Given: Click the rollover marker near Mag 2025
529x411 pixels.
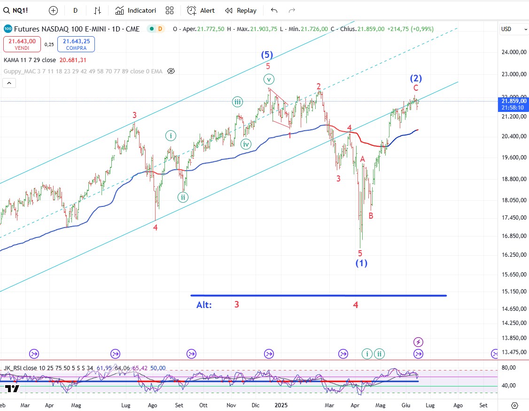Looking at the screenshot, I should (343, 354).
